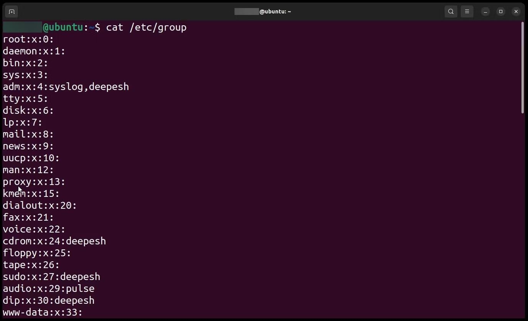The width and height of the screenshot is (528, 321).
Task: Click the 'floppy:x:25:' line
Action: click(37, 253)
